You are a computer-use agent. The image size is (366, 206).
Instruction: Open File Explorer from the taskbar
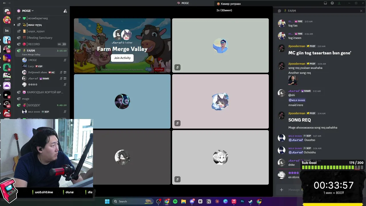coord(184,201)
